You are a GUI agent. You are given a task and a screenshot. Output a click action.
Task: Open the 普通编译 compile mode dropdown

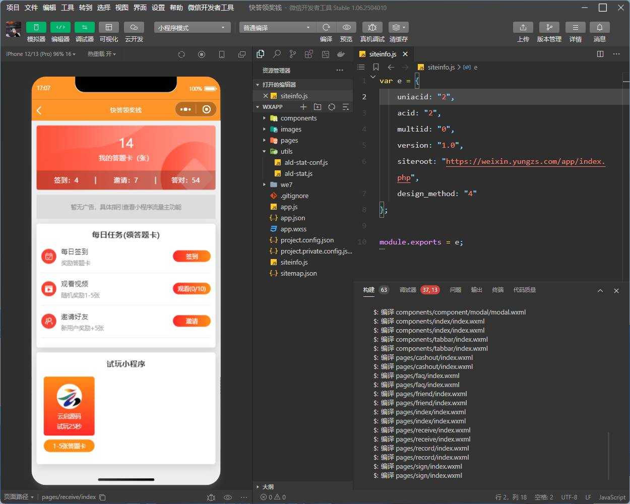277,28
